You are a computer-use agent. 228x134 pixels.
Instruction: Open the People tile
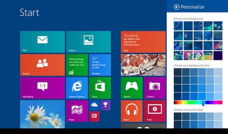(x=42, y=65)
